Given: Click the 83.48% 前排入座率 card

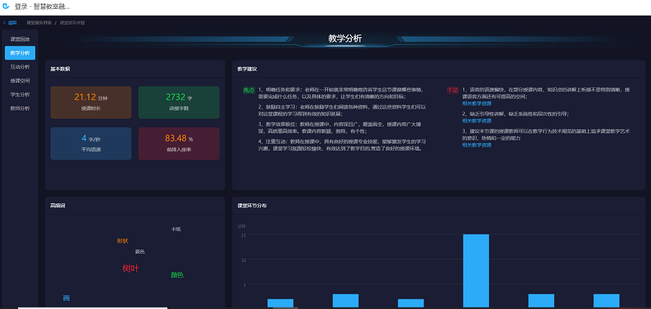Looking at the screenshot, I should click(178, 143).
